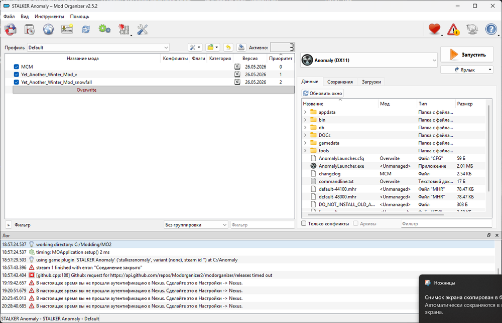
Task: Click the restore backup arrow icon
Action: coord(228,47)
